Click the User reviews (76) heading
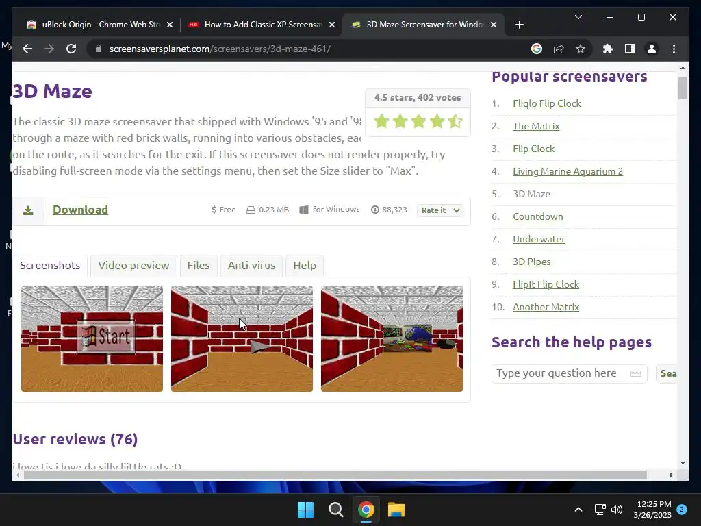 [75, 439]
